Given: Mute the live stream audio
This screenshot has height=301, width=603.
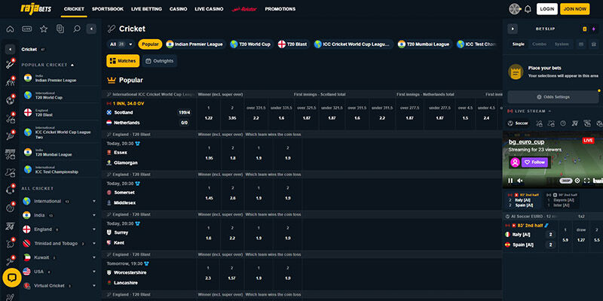Looking at the screenshot, I should tap(520, 181).
